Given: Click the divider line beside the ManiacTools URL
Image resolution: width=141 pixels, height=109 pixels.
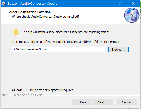Looking at the screenshot, I should (x=92, y=95).
